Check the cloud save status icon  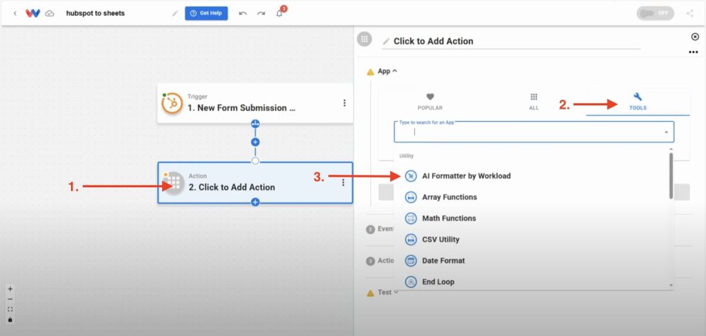point(50,14)
